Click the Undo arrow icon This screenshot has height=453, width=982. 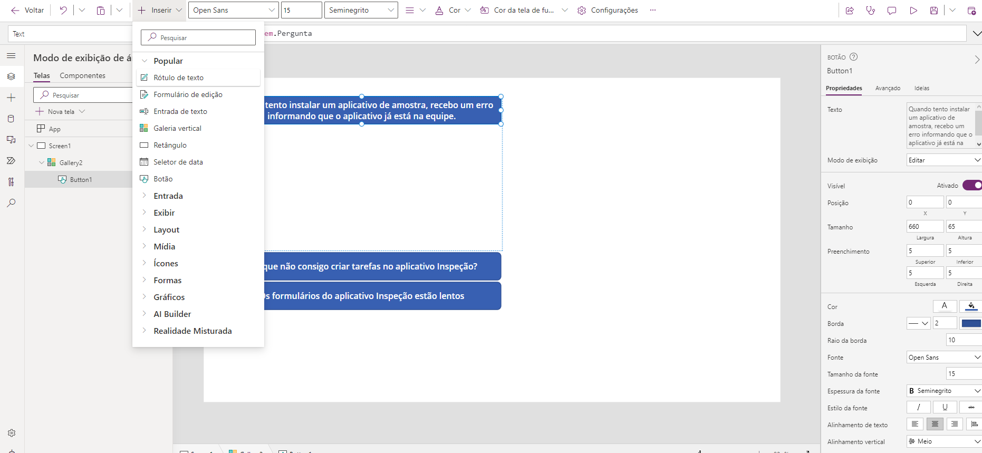(x=63, y=11)
